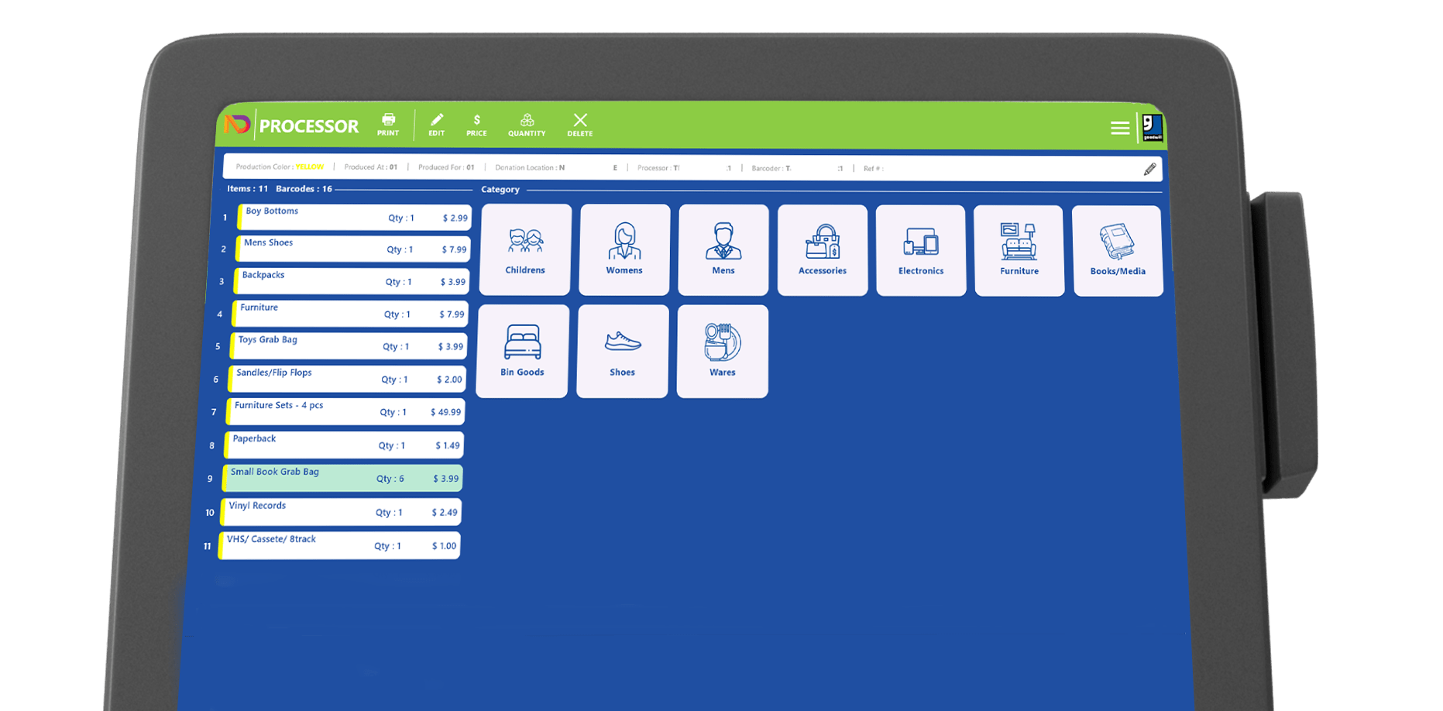The width and height of the screenshot is (1443, 711).
Task: Choose the Mens category tile
Action: [723, 249]
